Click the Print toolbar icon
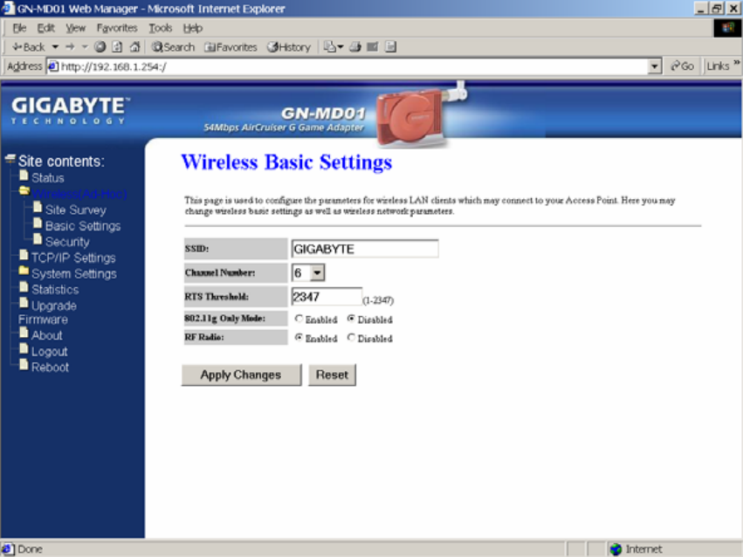This screenshot has width=743, height=557. pos(355,47)
